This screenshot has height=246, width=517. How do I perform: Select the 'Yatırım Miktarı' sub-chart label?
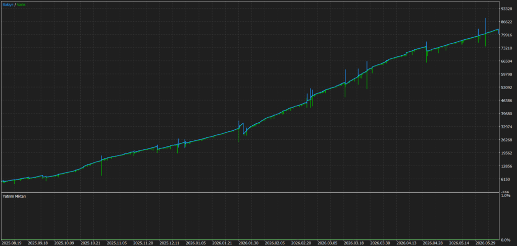click(x=14, y=196)
